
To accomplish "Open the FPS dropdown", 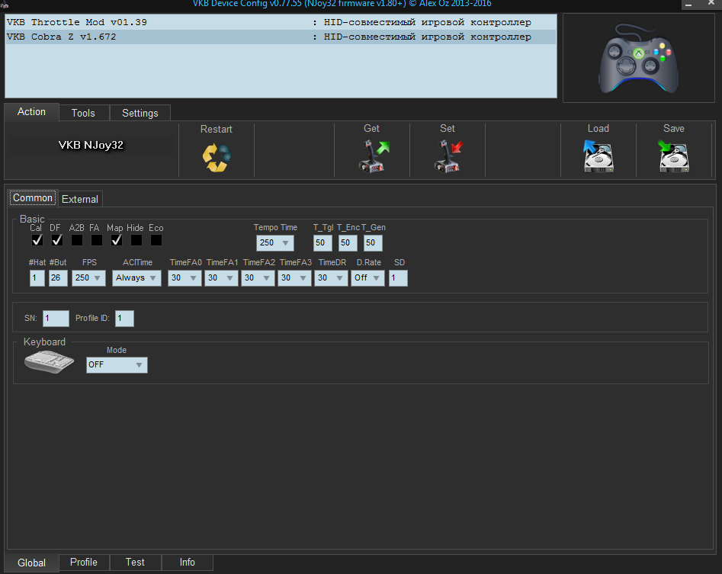I will click(x=88, y=278).
